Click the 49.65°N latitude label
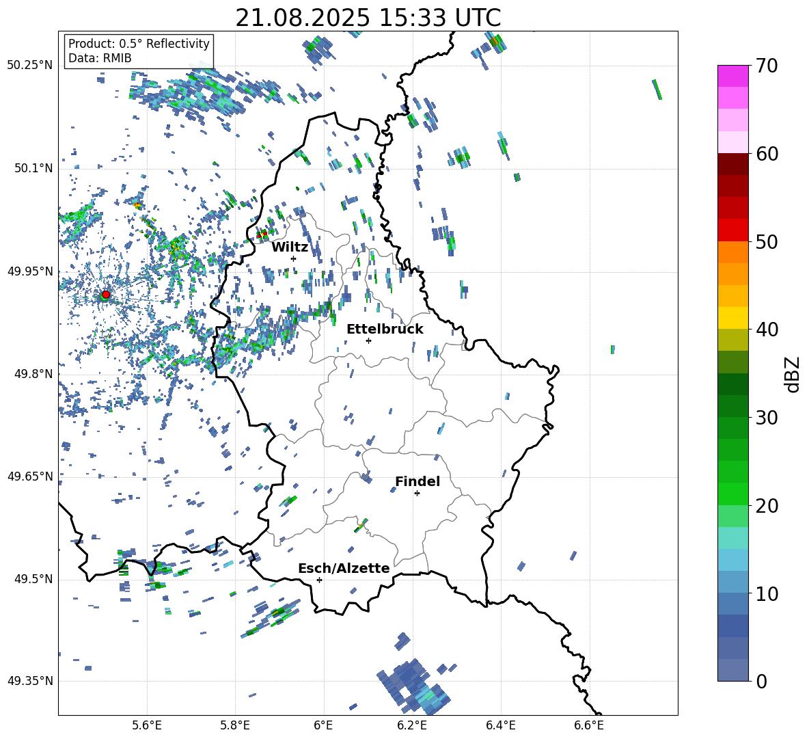Image resolution: width=809 pixels, height=739 pixels. [x=30, y=476]
